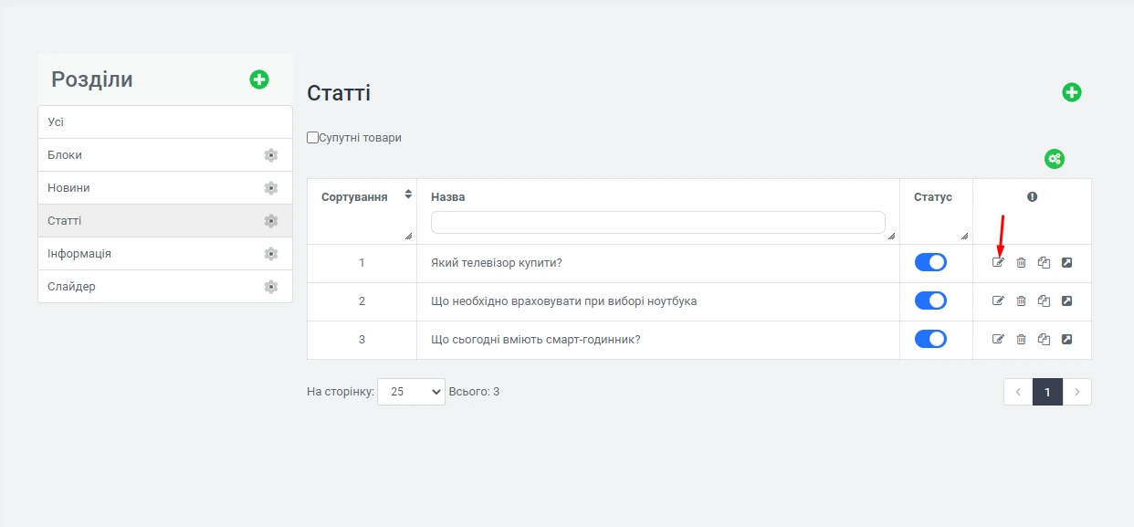Add a new article with green plus
Image resolution: width=1134 pixels, height=527 pixels.
[1071, 92]
